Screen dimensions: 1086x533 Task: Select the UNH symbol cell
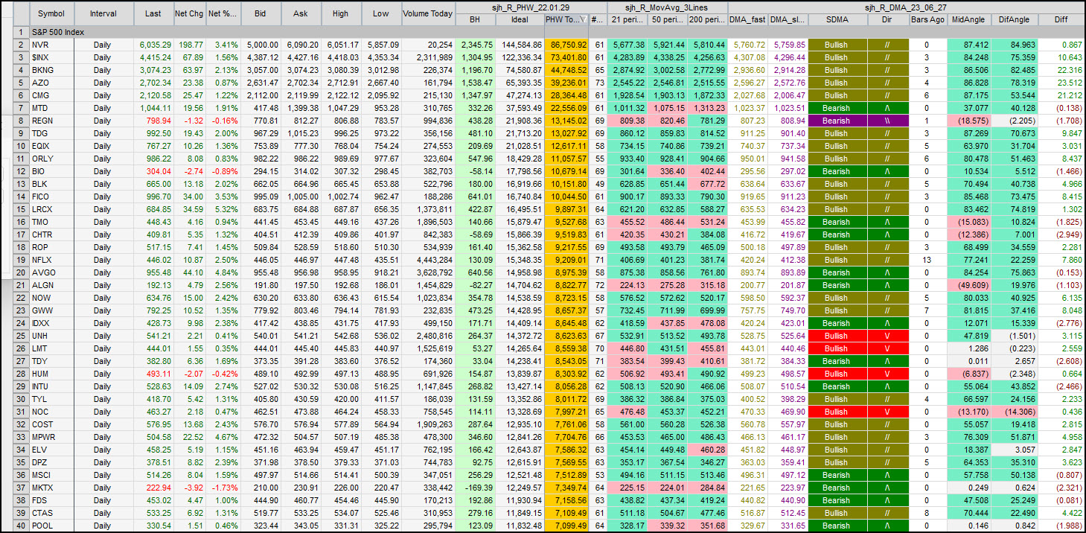51,336
